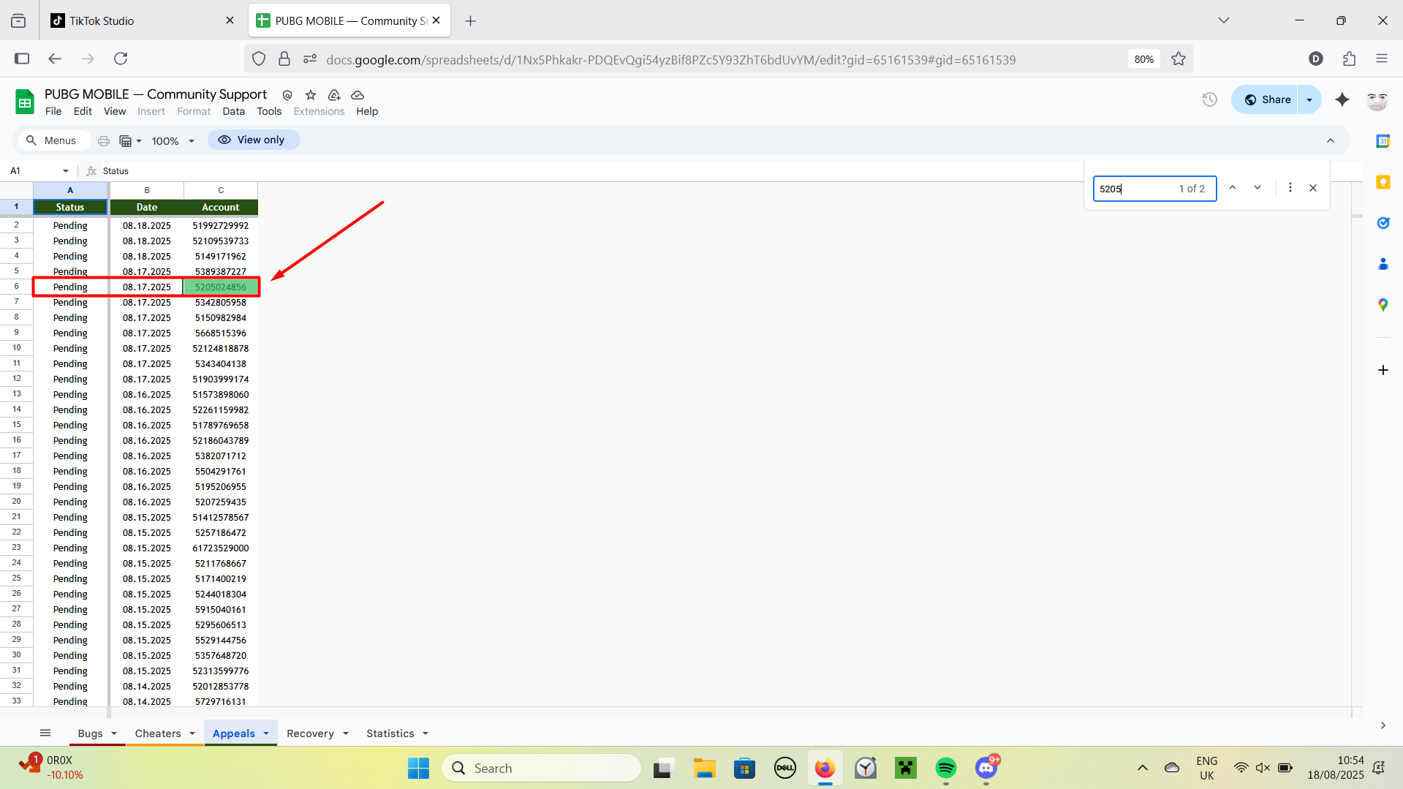
Task: Open the Name Box dropdown
Action: point(66,171)
